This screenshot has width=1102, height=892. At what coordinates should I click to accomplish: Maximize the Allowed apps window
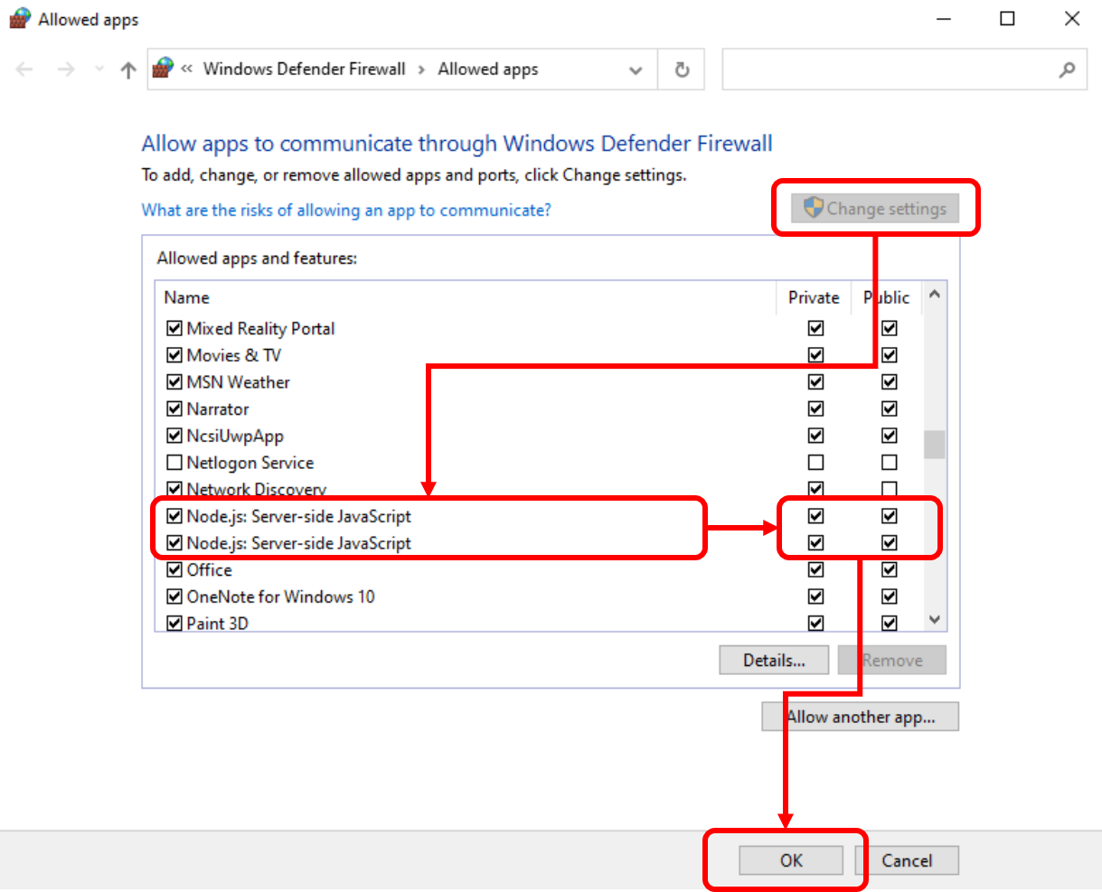tap(1008, 19)
